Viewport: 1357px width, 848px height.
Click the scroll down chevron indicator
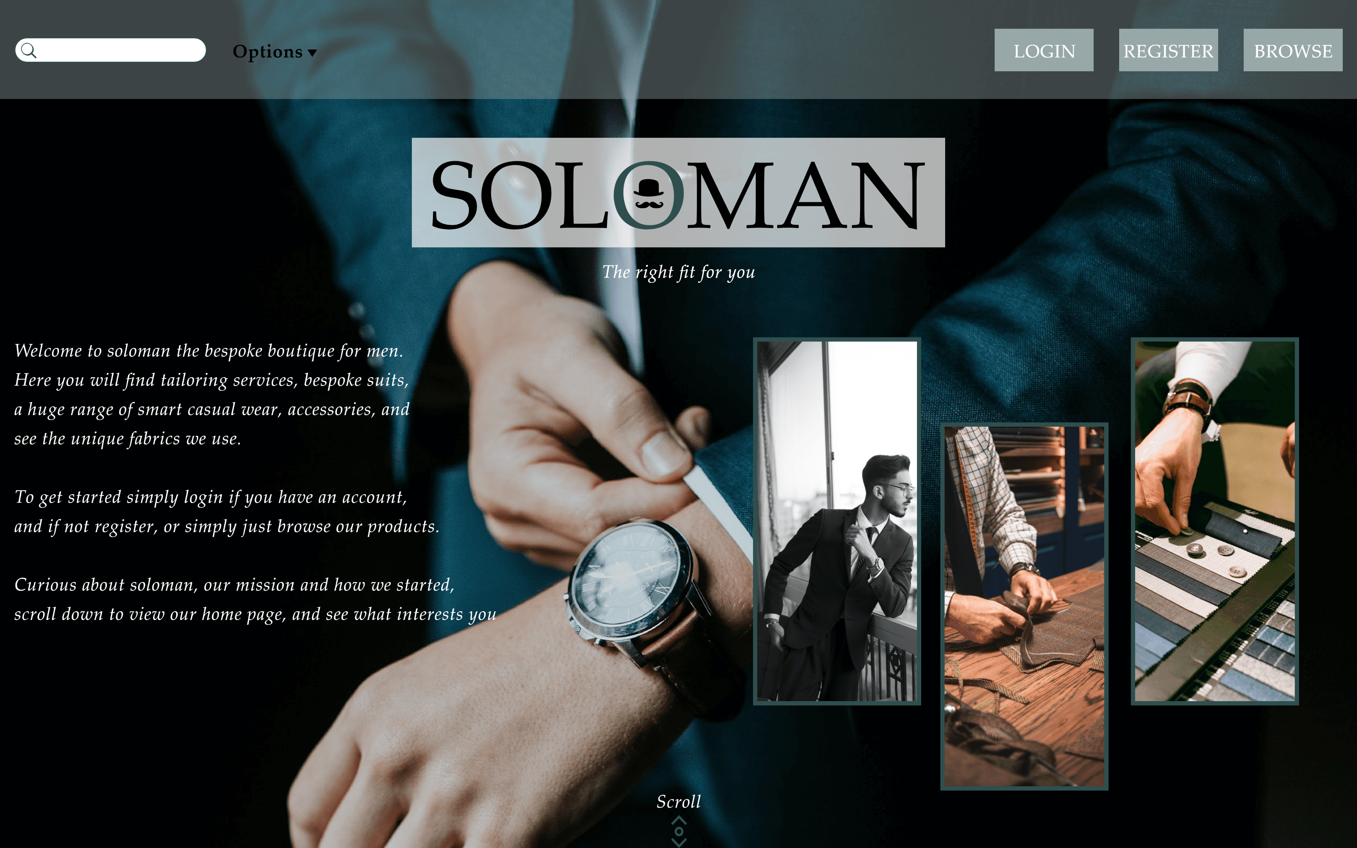point(678,831)
